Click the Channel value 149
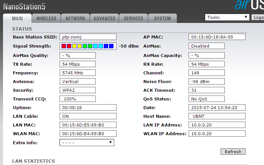This screenshot has height=165, width=264. point(207,73)
